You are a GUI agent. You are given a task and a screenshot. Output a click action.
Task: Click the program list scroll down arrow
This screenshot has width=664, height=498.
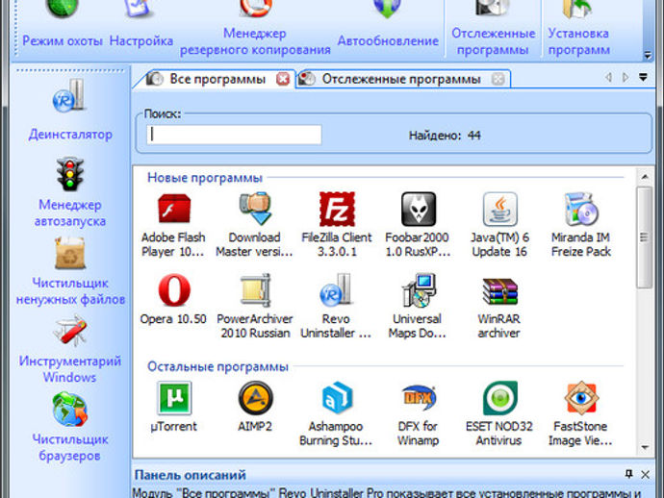[645, 447]
